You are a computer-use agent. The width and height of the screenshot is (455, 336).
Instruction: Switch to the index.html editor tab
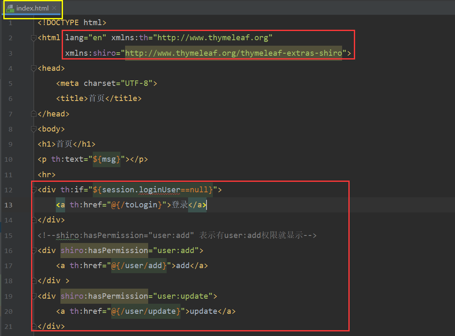pos(33,9)
